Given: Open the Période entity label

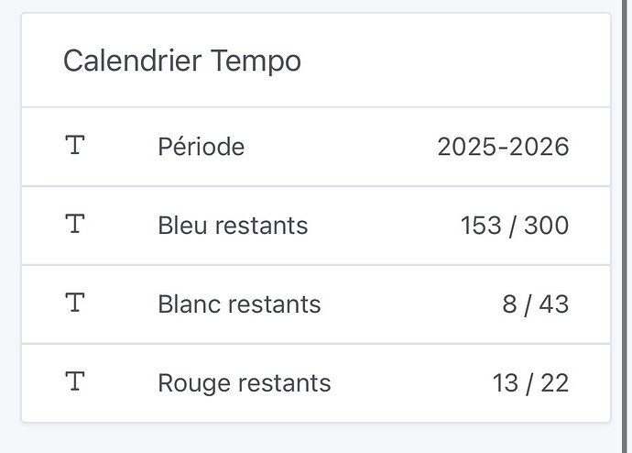Looking at the screenshot, I should (x=201, y=146).
